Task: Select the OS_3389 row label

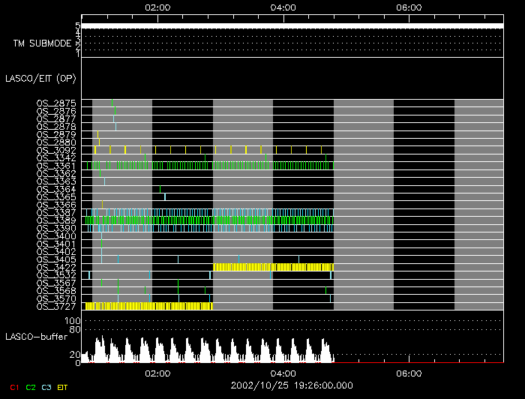Action: coord(56,220)
